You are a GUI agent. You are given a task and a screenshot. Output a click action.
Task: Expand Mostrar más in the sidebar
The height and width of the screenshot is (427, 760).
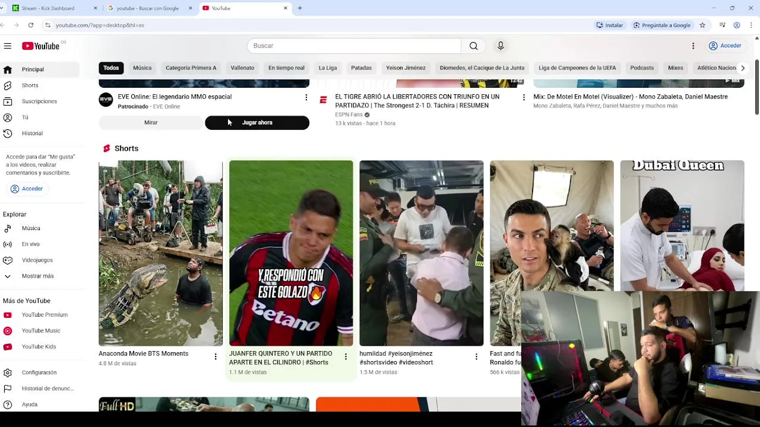click(x=40, y=276)
